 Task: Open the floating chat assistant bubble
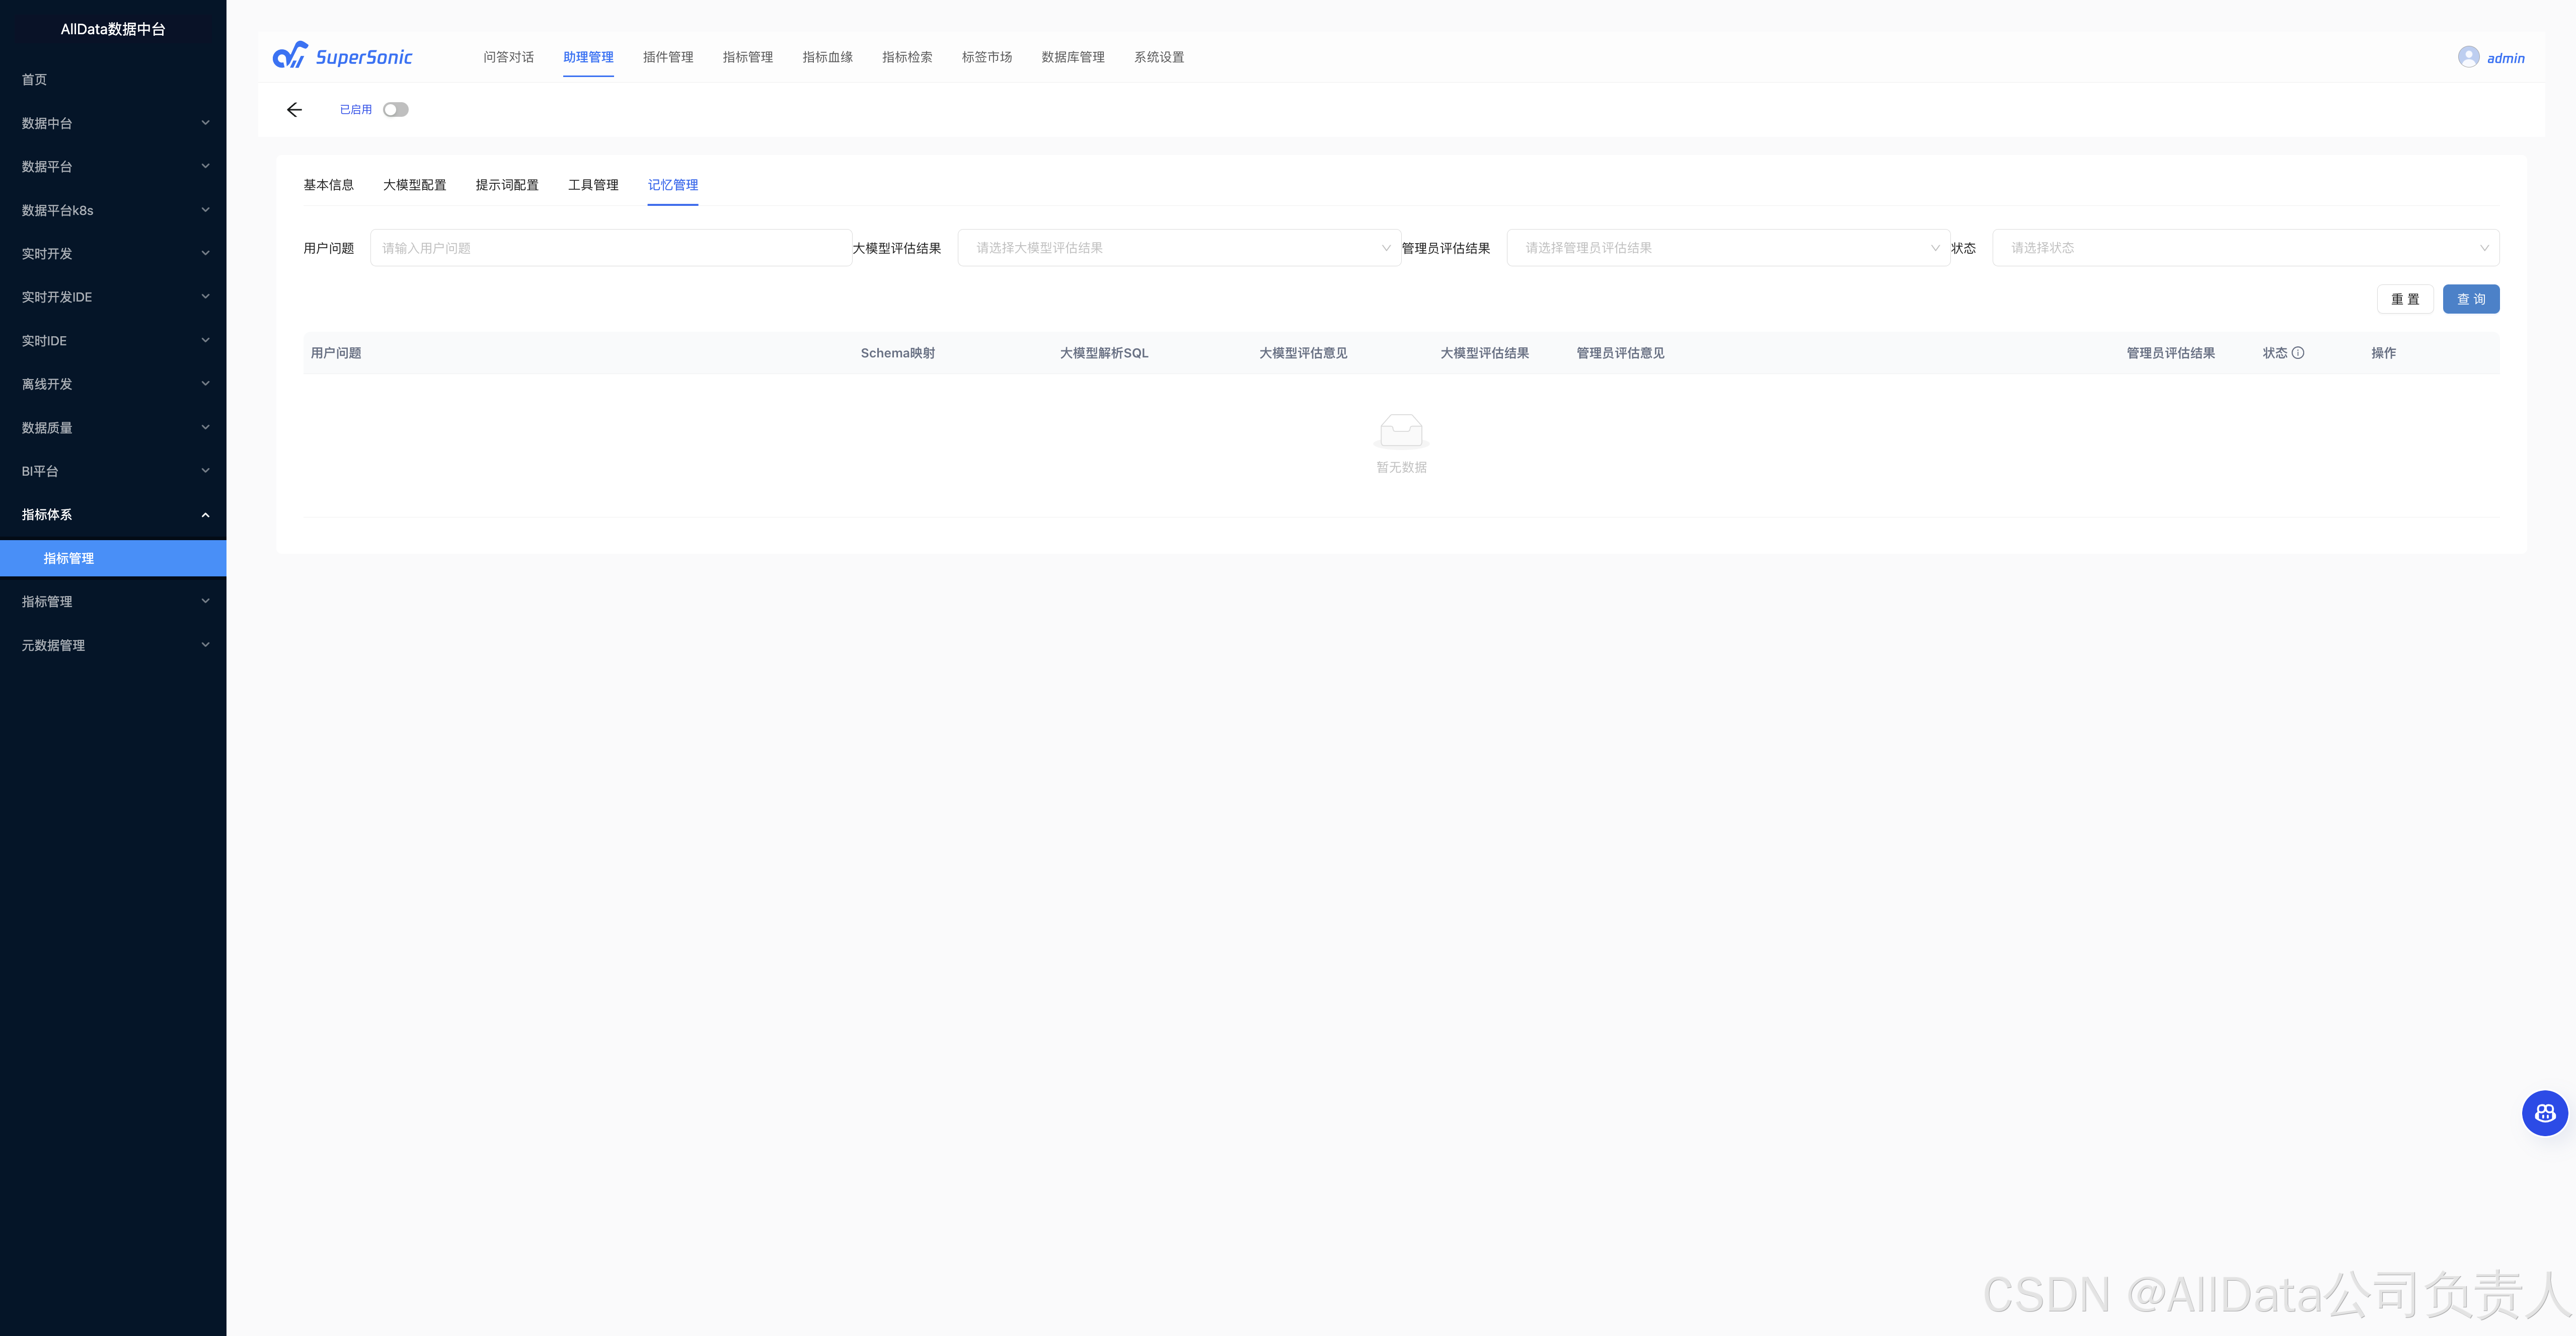[2544, 1113]
